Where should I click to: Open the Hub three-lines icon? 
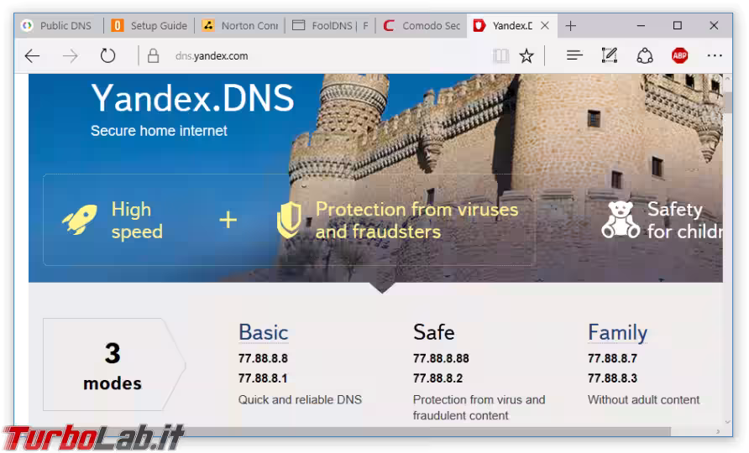(574, 56)
